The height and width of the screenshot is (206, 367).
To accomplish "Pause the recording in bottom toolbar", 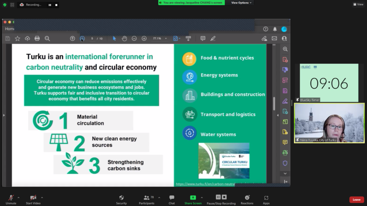I will click(218, 197).
